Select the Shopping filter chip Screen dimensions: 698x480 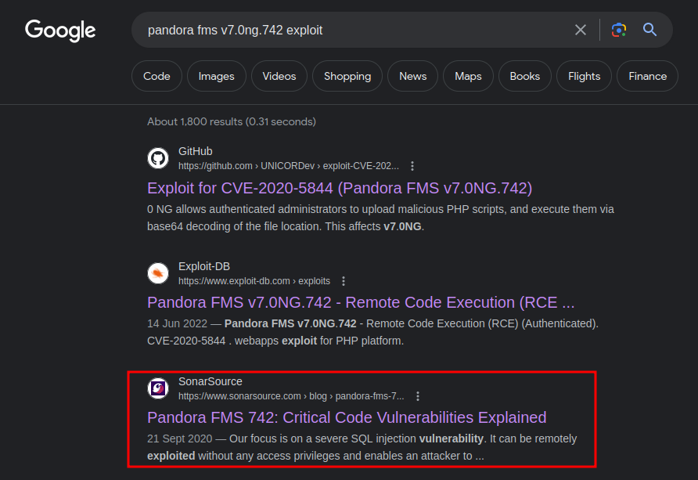(347, 76)
